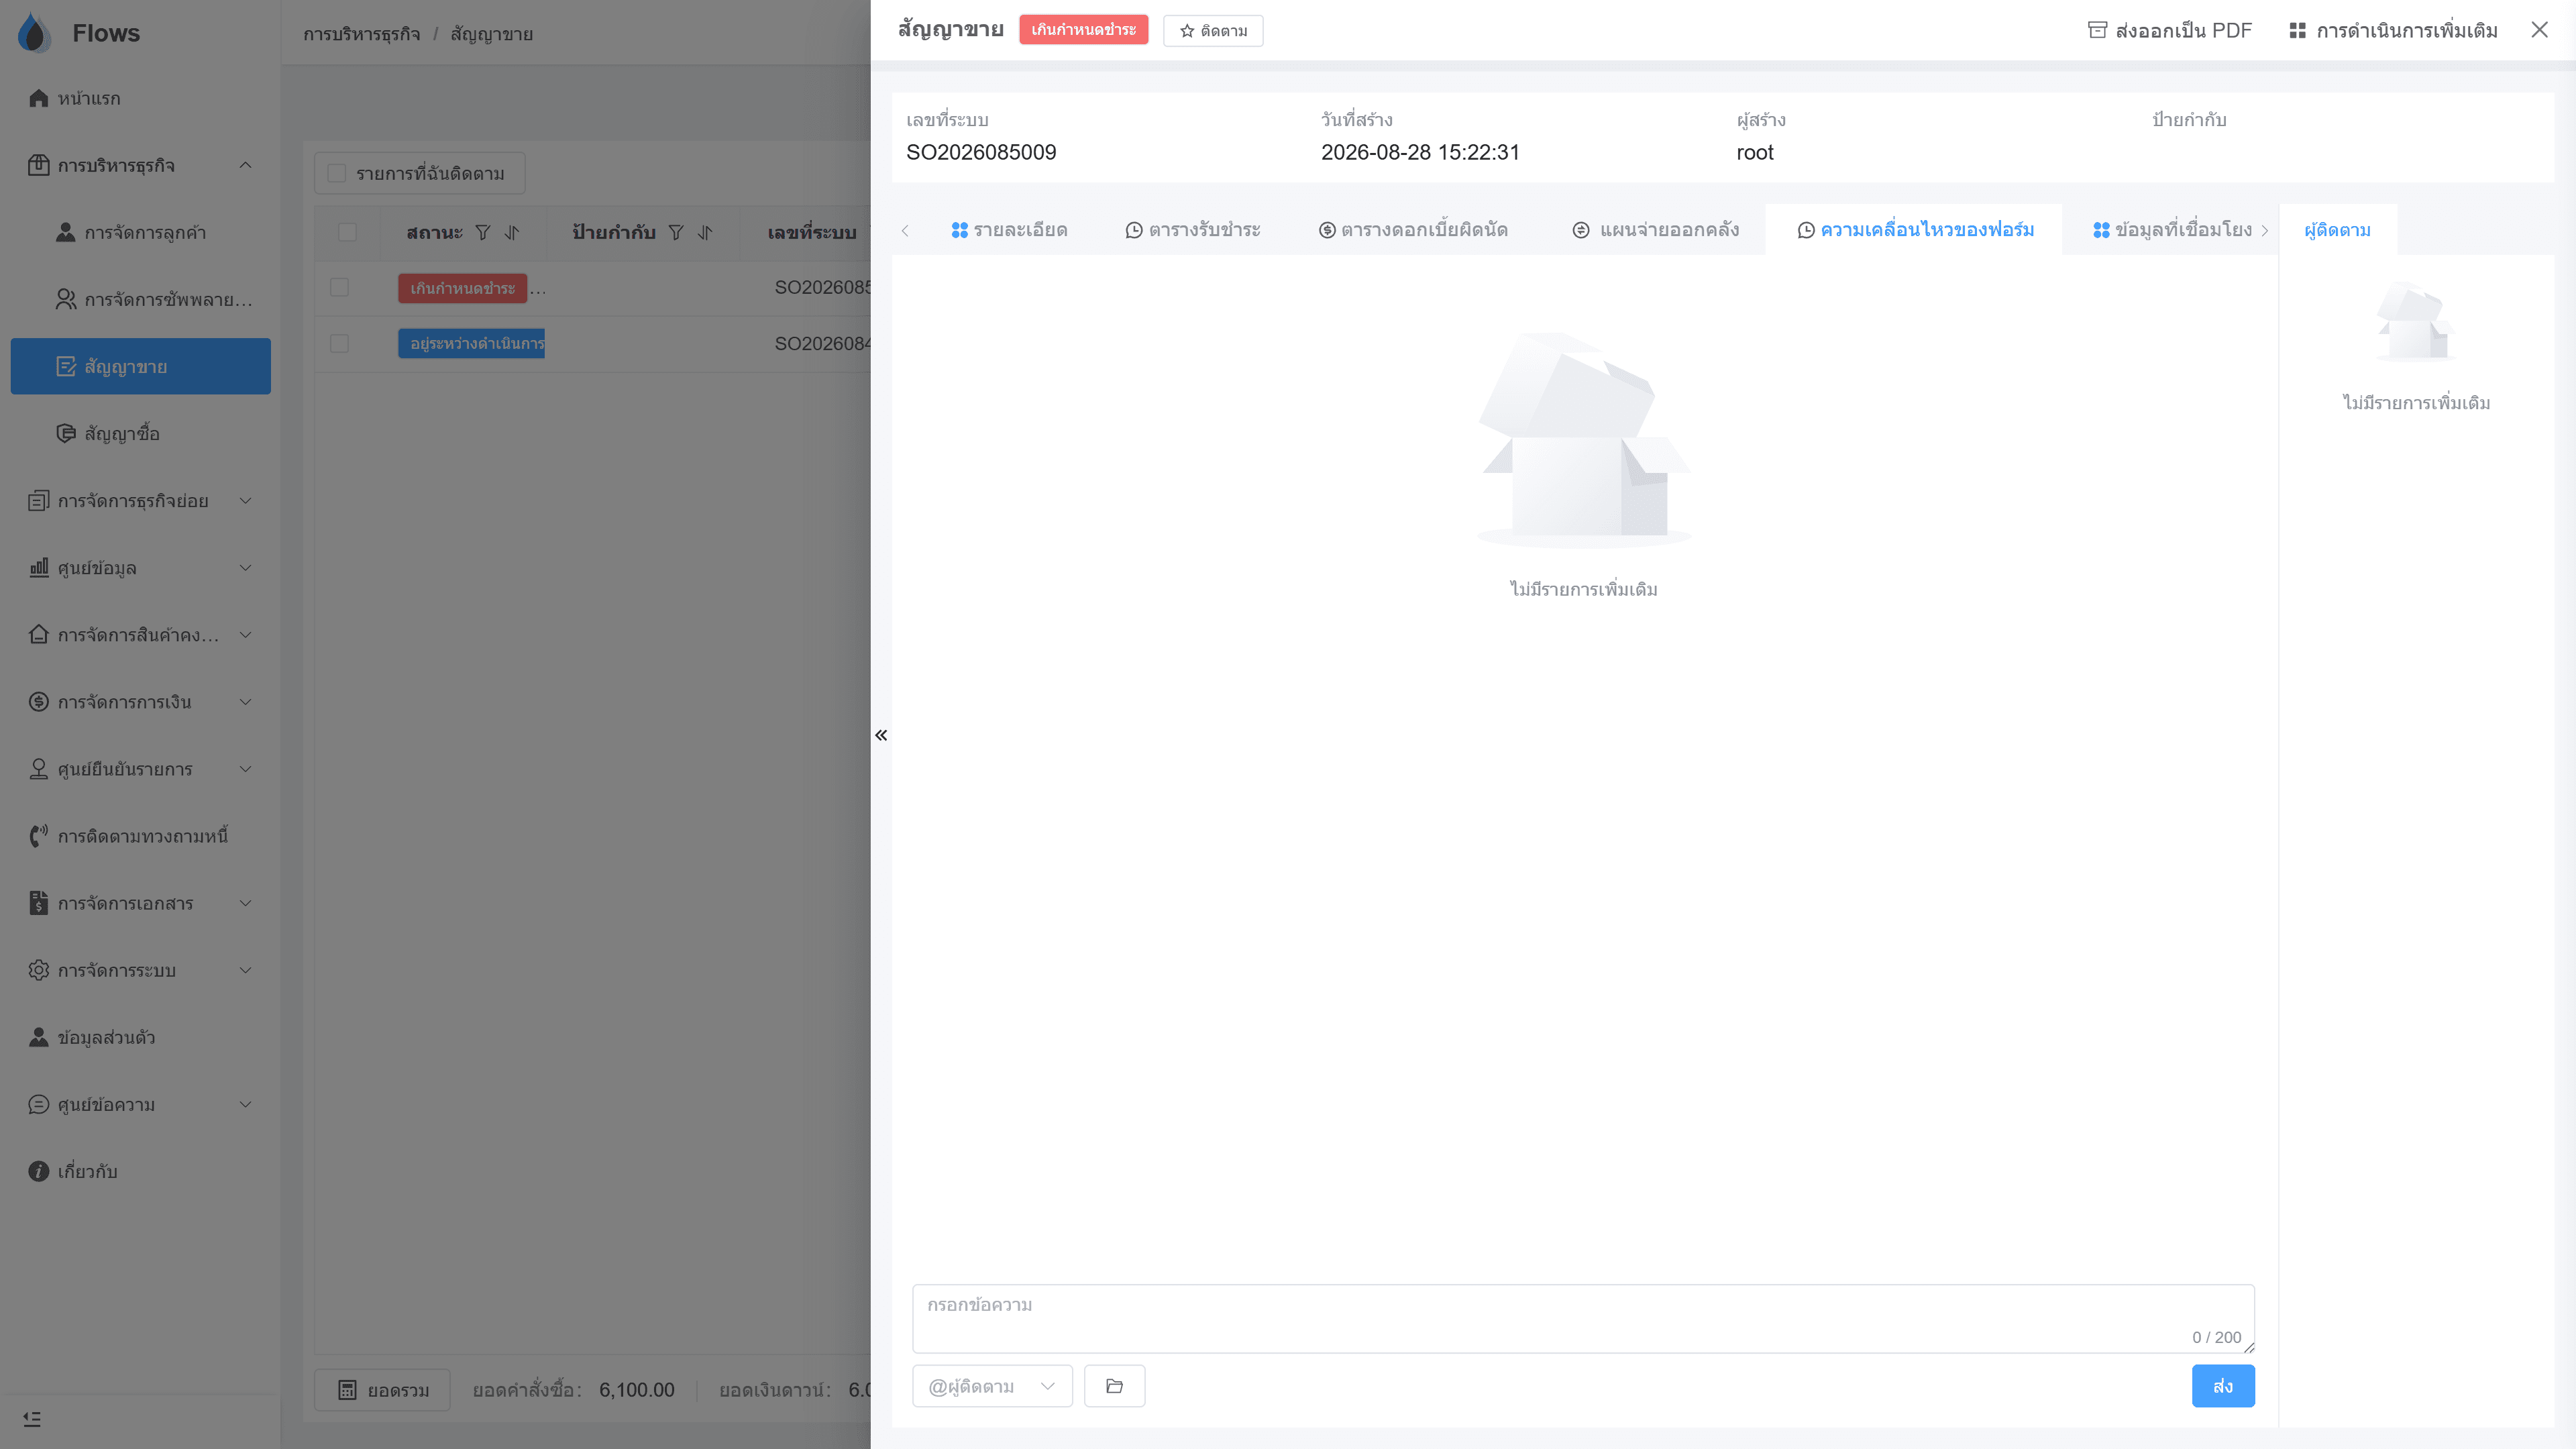Check the อยู่ระหว่างดำเนินการ row checkbox

tap(339, 343)
